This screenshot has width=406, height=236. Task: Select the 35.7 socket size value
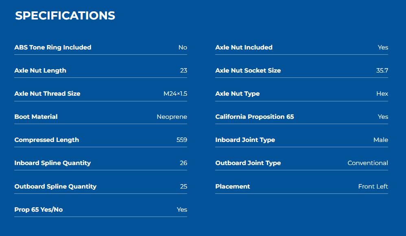(x=382, y=71)
